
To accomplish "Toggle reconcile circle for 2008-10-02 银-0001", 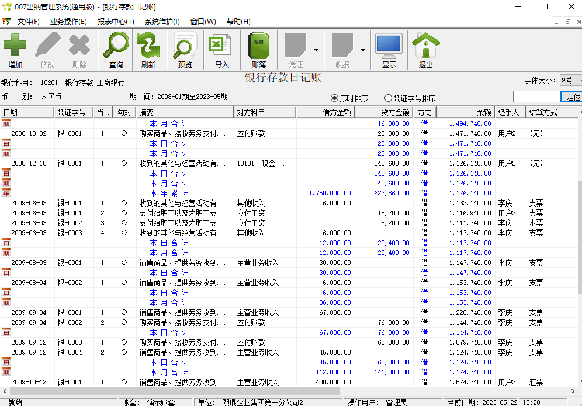I will click(x=124, y=133).
